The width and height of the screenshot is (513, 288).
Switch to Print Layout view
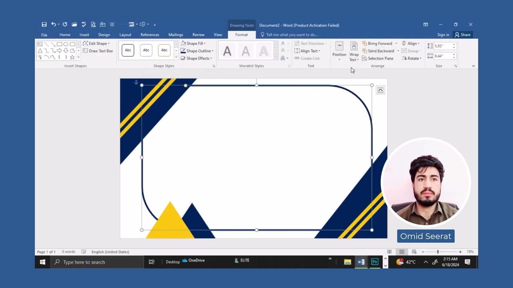tap(402, 252)
